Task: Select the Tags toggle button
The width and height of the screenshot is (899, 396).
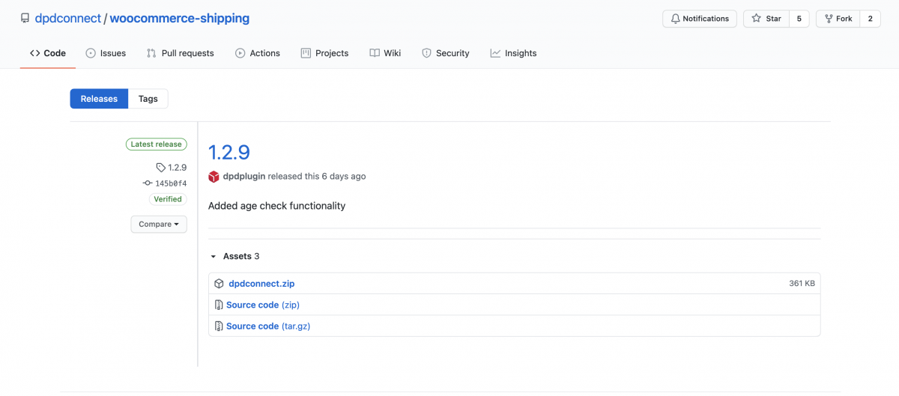Action: [148, 99]
